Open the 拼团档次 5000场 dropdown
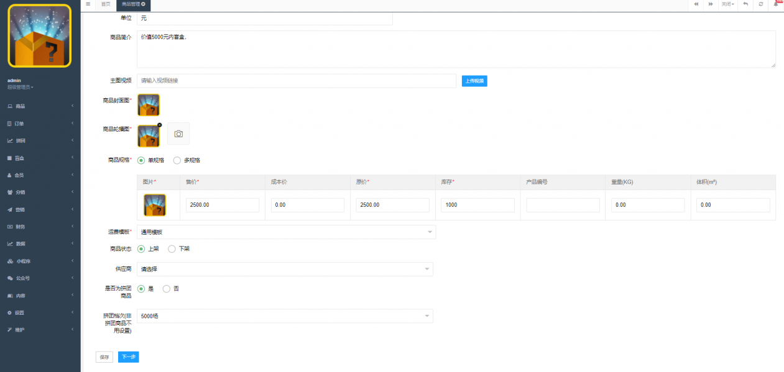 point(285,316)
